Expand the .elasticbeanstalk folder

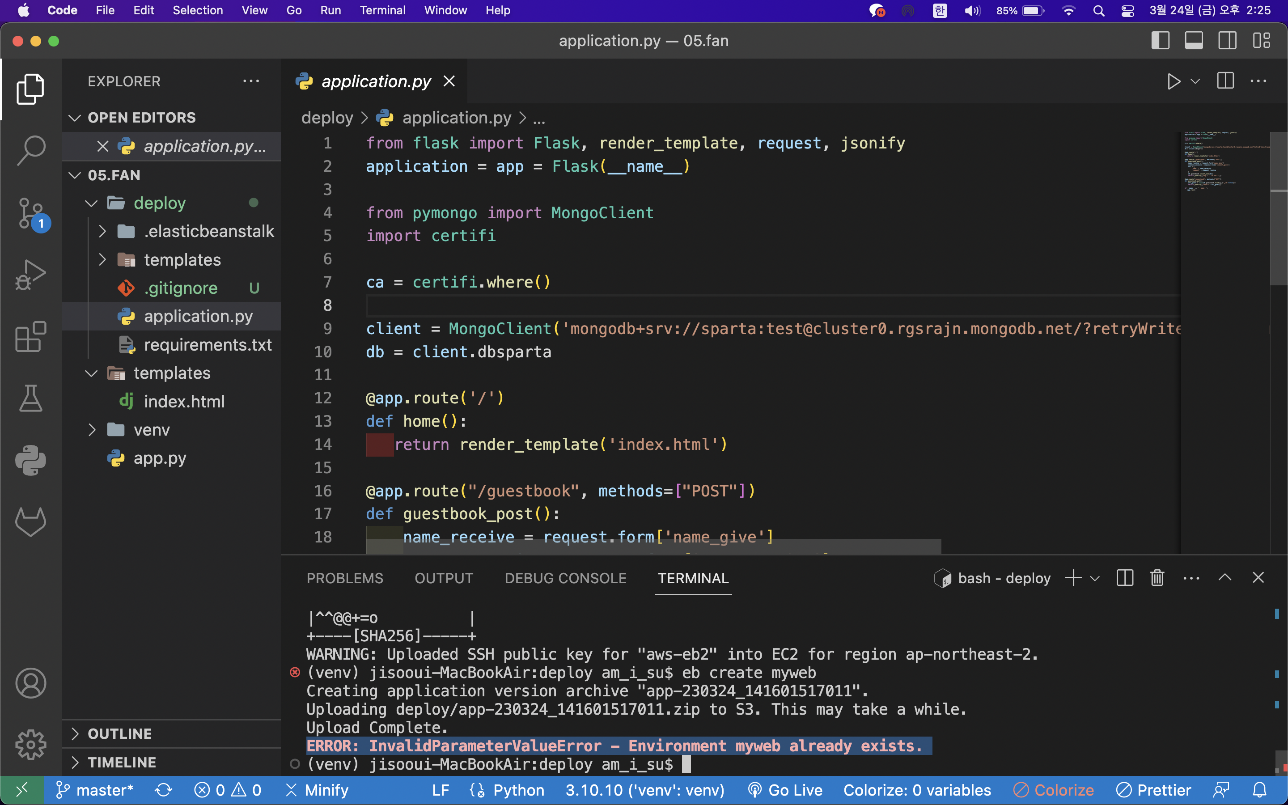[x=102, y=231]
